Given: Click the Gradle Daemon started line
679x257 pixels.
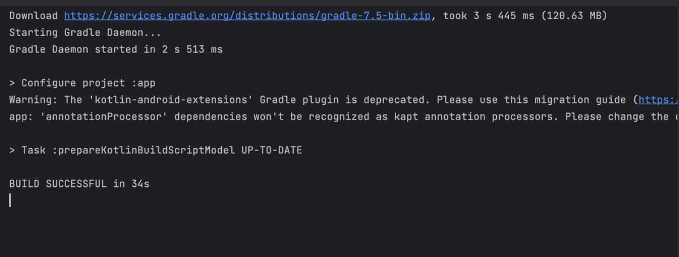Looking at the screenshot, I should (116, 49).
